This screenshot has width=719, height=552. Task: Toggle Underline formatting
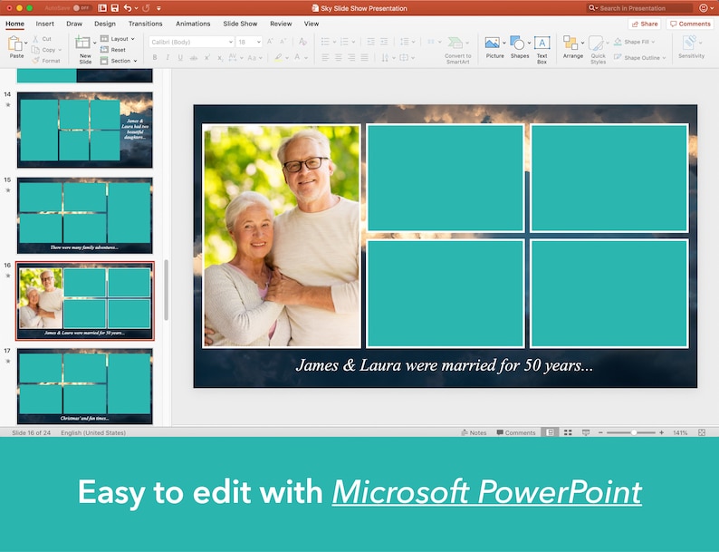180,57
